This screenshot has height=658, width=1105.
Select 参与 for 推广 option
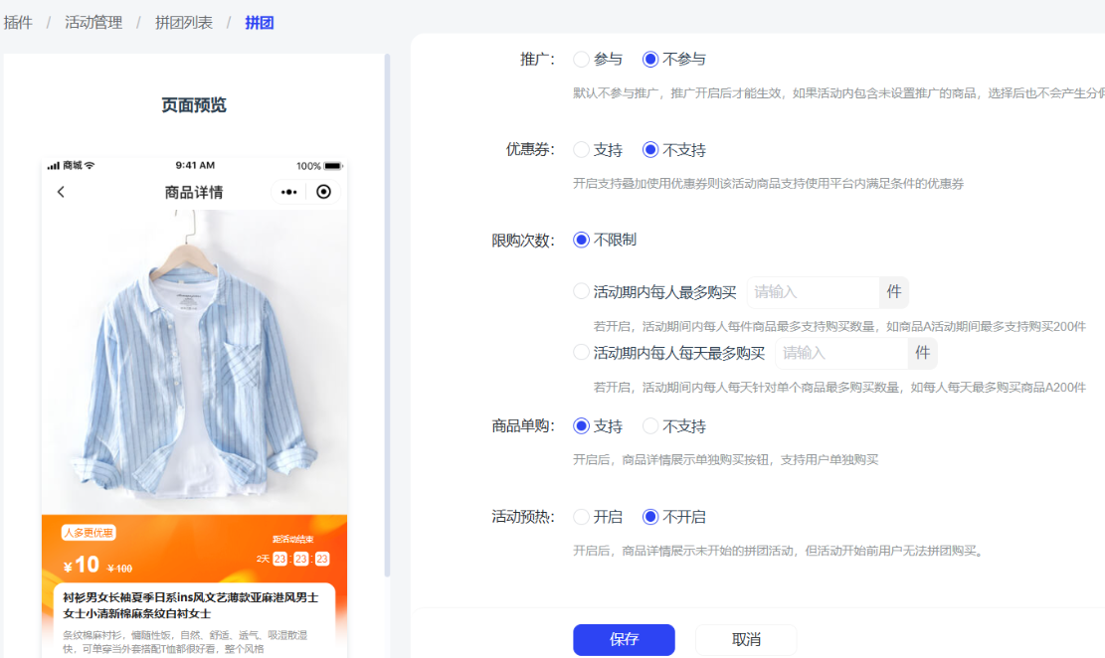tap(582, 60)
